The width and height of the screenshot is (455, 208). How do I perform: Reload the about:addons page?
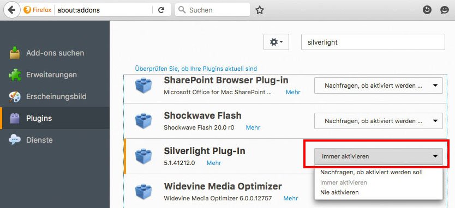pos(161,10)
